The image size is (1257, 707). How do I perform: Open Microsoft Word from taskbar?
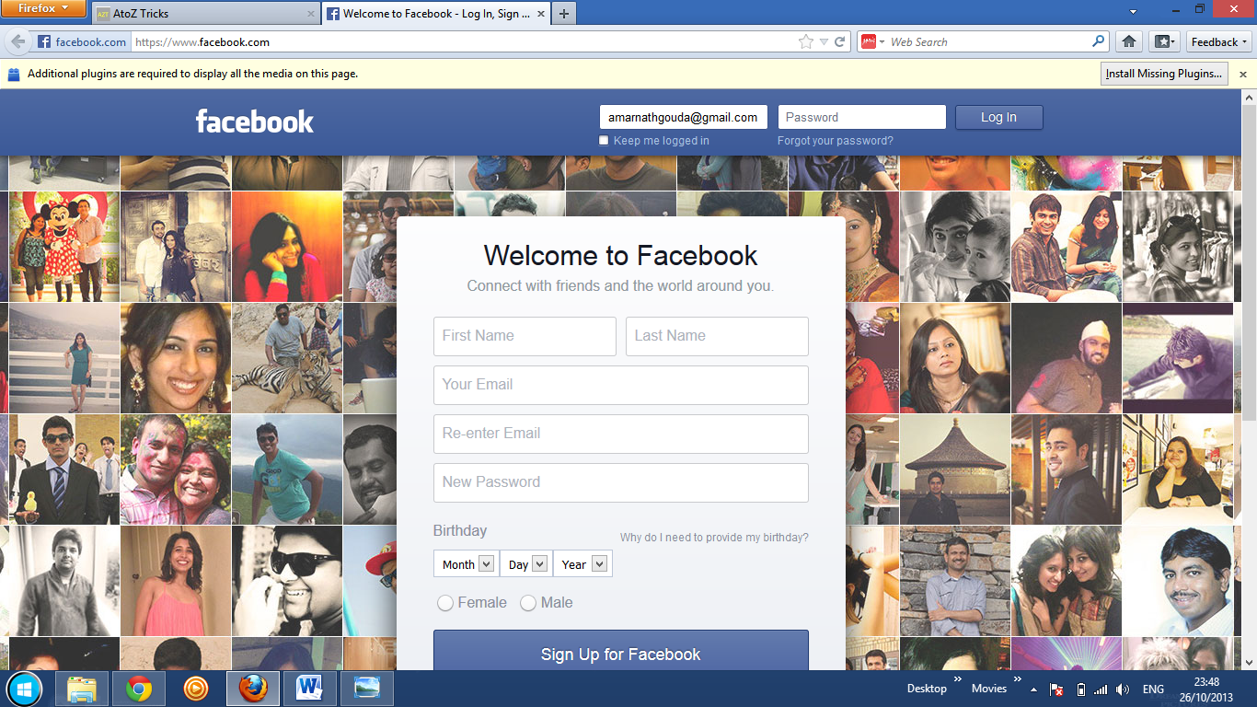click(x=310, y=689)
